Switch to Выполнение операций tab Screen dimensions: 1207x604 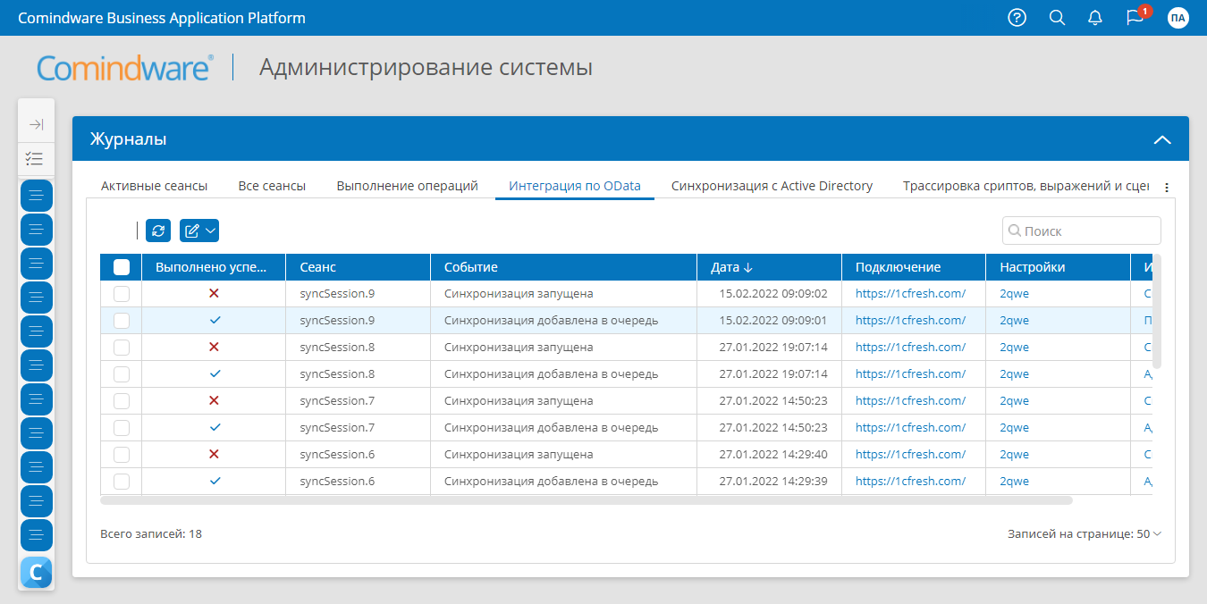click(408, 186)
